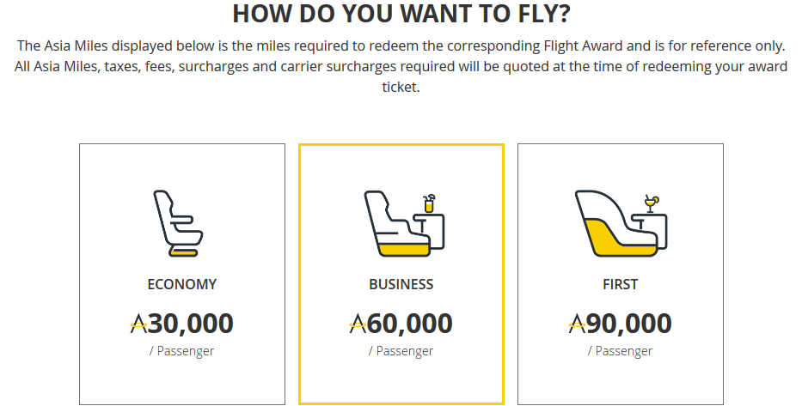Click the Economy seat icon
Image resolution: width=802 pixels, height=406 pixels.
[179, 224]
